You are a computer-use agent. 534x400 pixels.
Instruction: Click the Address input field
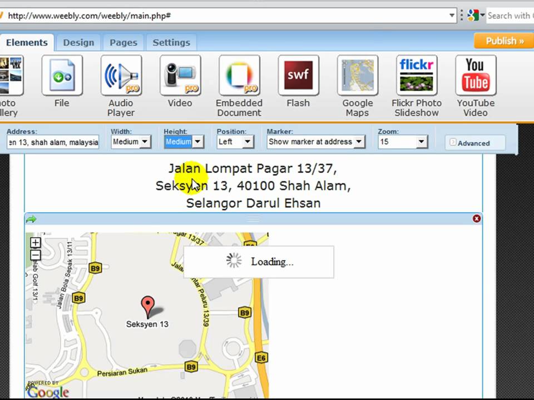[x=53, y=142]
